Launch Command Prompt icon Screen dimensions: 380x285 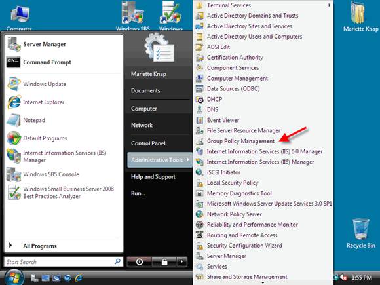coord(13,62)
